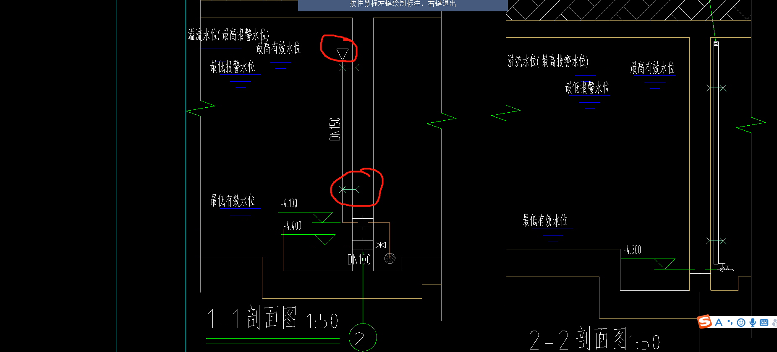Select the '2-2剖面图' section title text

(x=578, y=339)
